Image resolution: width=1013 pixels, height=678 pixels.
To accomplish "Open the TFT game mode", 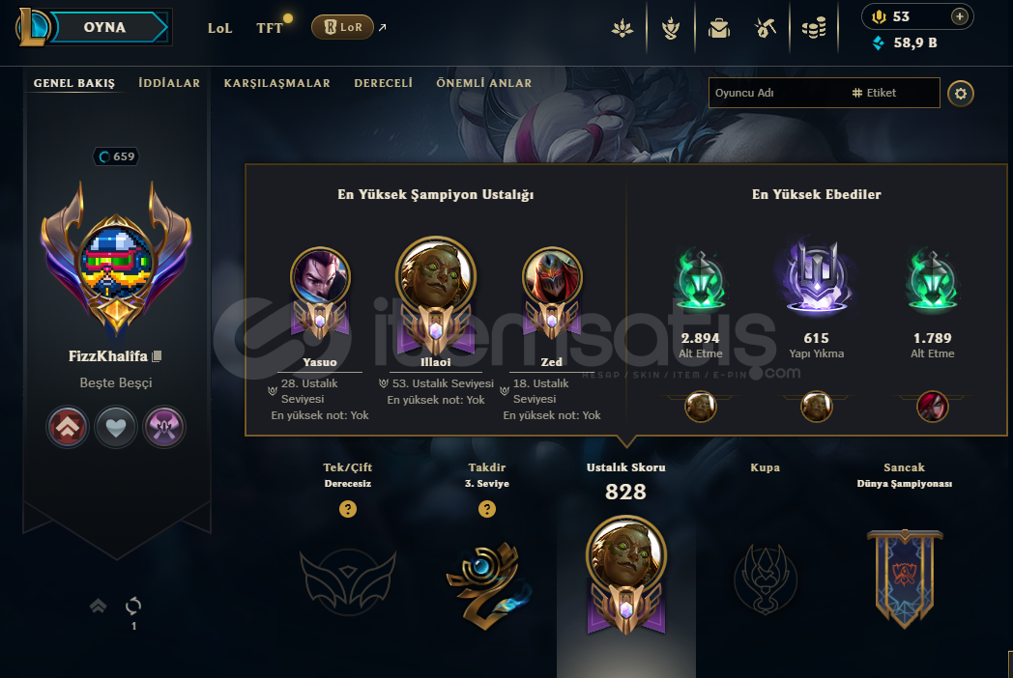I will point(270,28).
